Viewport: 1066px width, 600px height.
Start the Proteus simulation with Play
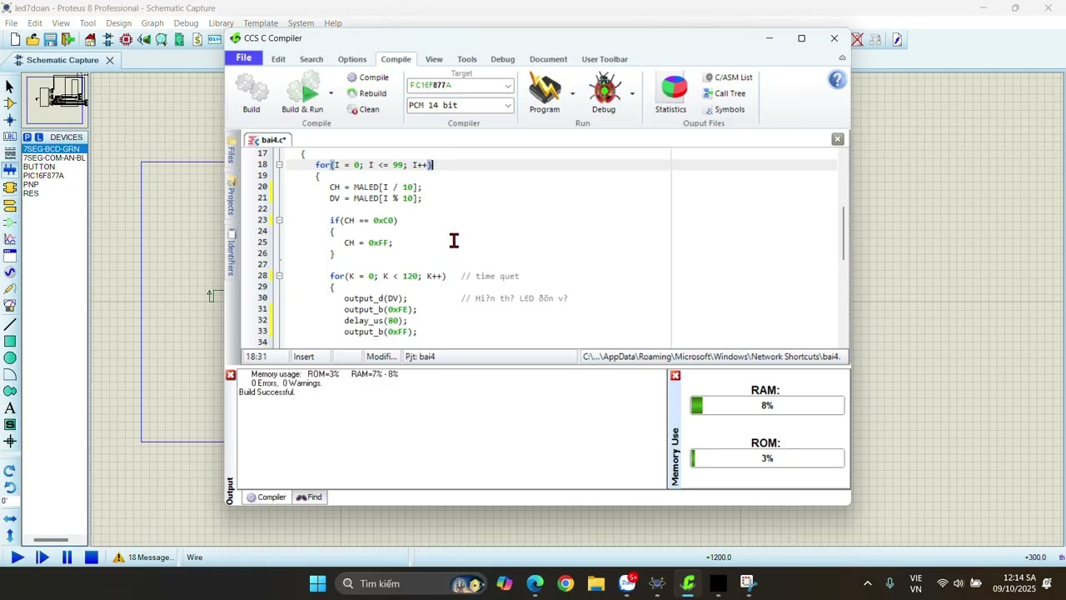click(17, 557)
